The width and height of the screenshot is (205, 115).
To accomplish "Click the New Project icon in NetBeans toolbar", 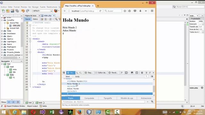I will 8,11.
